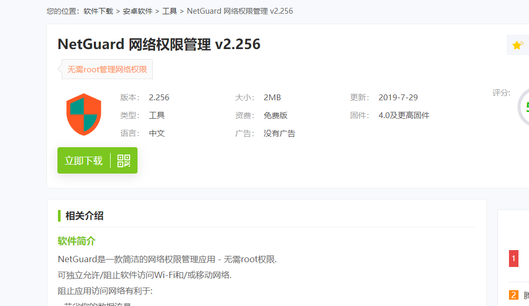Click the firmware value 4.0及更高固件

click(x=404, y=115)
